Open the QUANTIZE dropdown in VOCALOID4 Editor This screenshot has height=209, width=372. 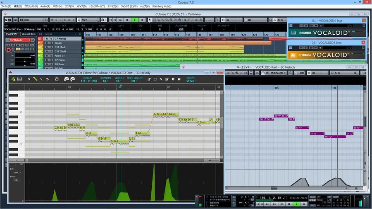(x=105, y=81)
